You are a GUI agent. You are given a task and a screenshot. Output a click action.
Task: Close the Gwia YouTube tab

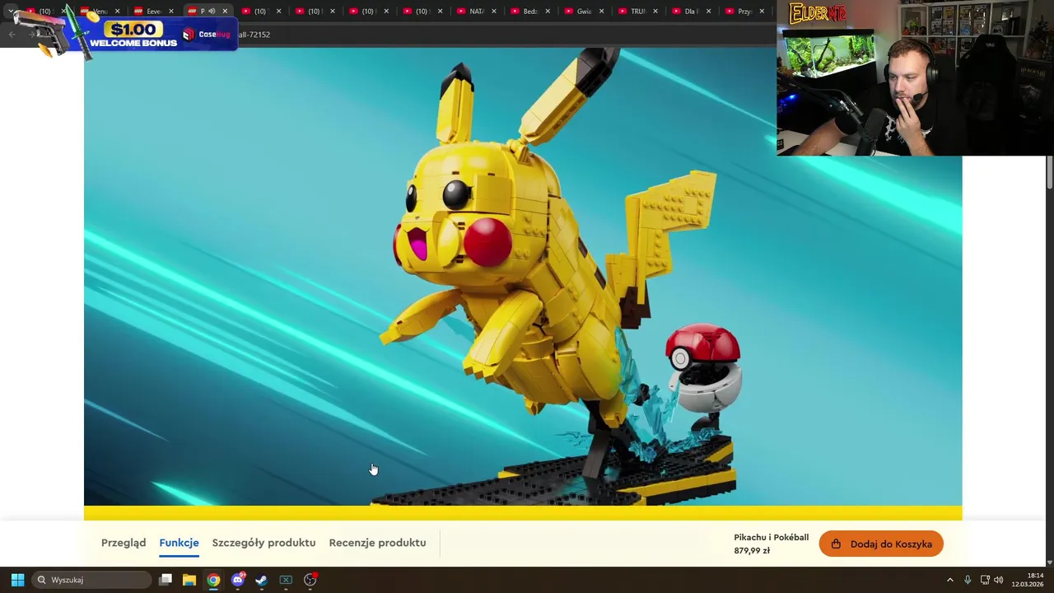[601, 12]
